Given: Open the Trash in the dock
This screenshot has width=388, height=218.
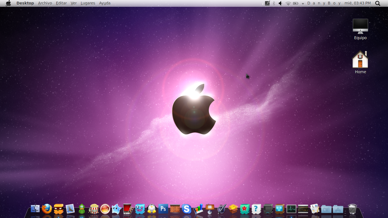Looking at the screenshot, I should pos(352,209).
